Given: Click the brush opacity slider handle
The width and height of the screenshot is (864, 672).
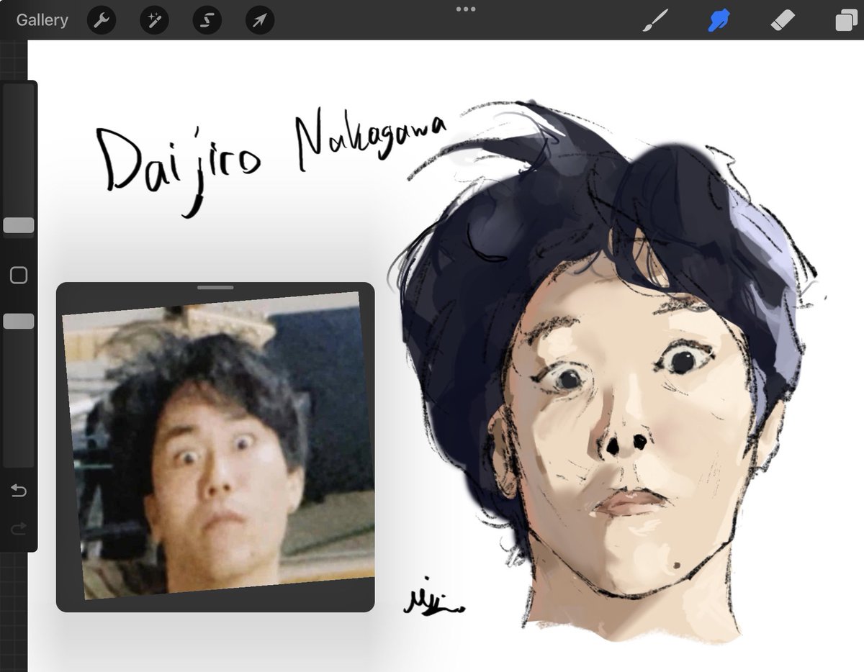Looking at the screenshot, I should coord(19,321).
